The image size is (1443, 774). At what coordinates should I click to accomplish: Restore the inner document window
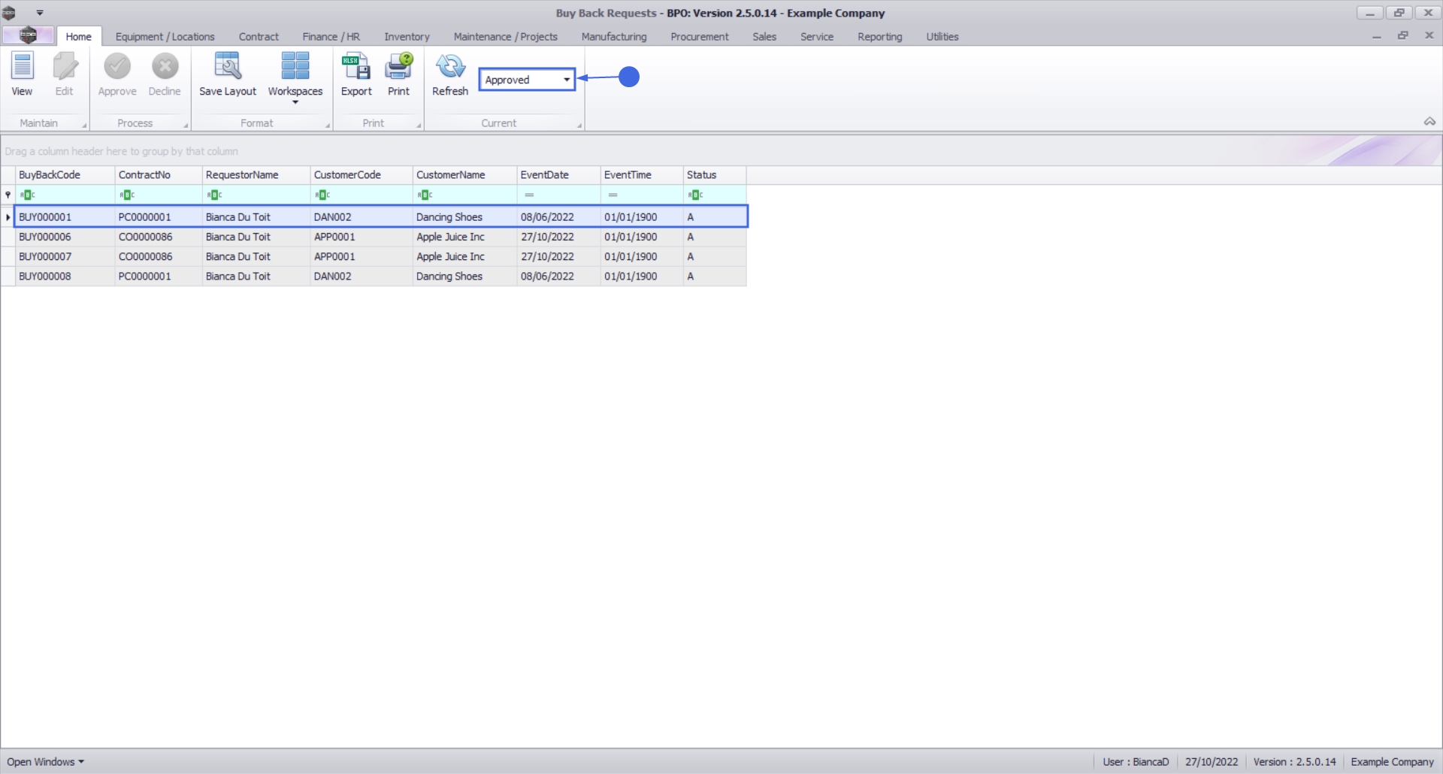tap(1402, 35)
